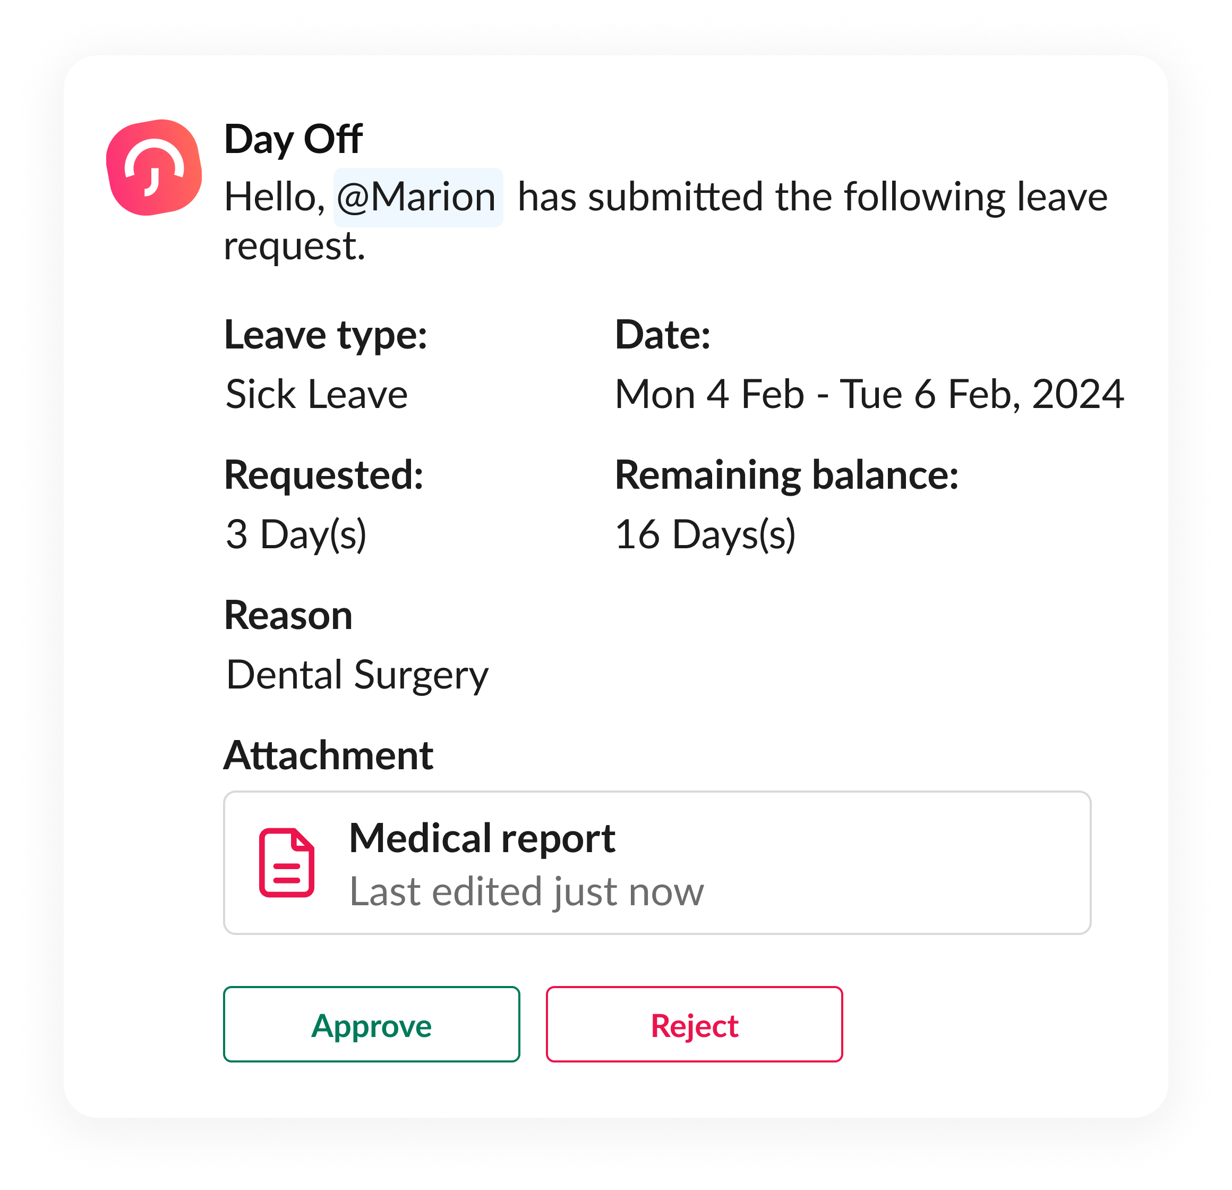Click the date range Mon 4 Feb text
Image resolution: width=1232 pixels, height=1190 pixels.
[x=709, y=394]
